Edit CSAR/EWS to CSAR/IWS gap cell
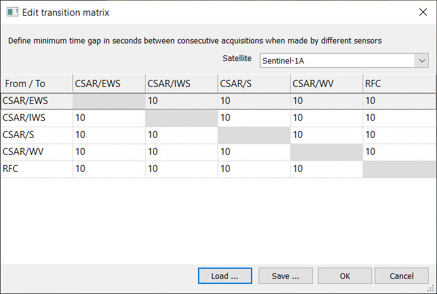 click(x=181, y=101)
